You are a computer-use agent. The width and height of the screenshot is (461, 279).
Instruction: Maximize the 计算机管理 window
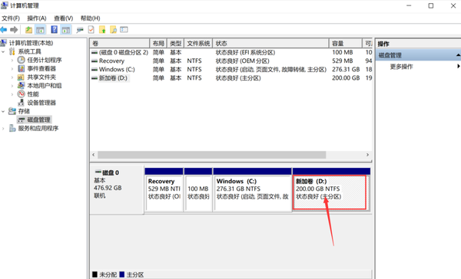point(431,5)
